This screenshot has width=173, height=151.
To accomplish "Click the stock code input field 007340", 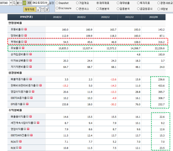I will pyautogui.click(x=5, y=3).
